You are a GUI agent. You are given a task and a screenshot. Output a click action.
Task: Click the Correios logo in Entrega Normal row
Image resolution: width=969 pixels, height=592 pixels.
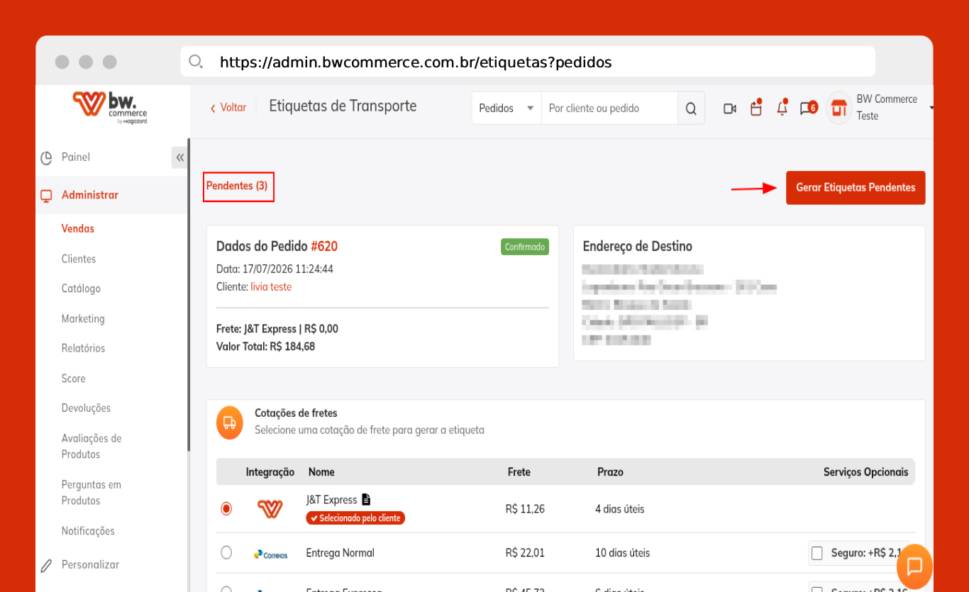coord(270,554)
